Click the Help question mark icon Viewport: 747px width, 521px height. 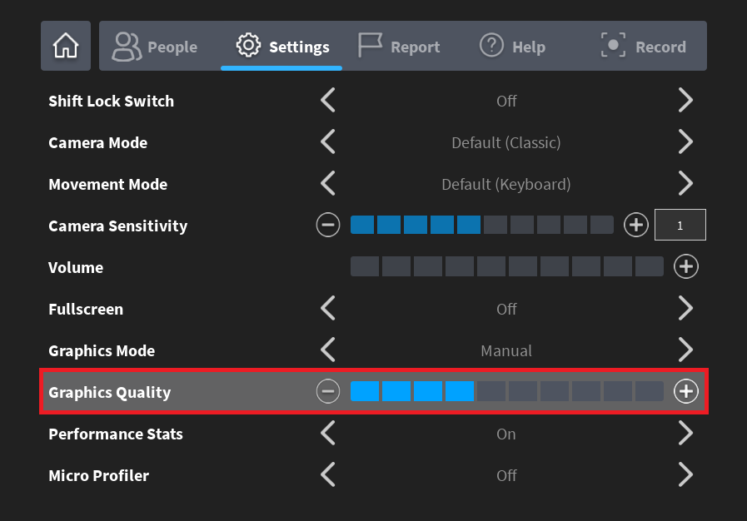[x=491, y=46]
